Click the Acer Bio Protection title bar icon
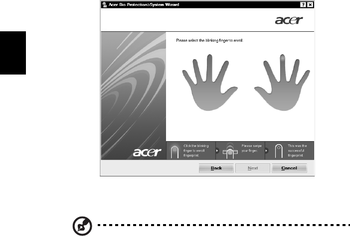This screenshot has height=237, width=350. [x=105, y=4]
